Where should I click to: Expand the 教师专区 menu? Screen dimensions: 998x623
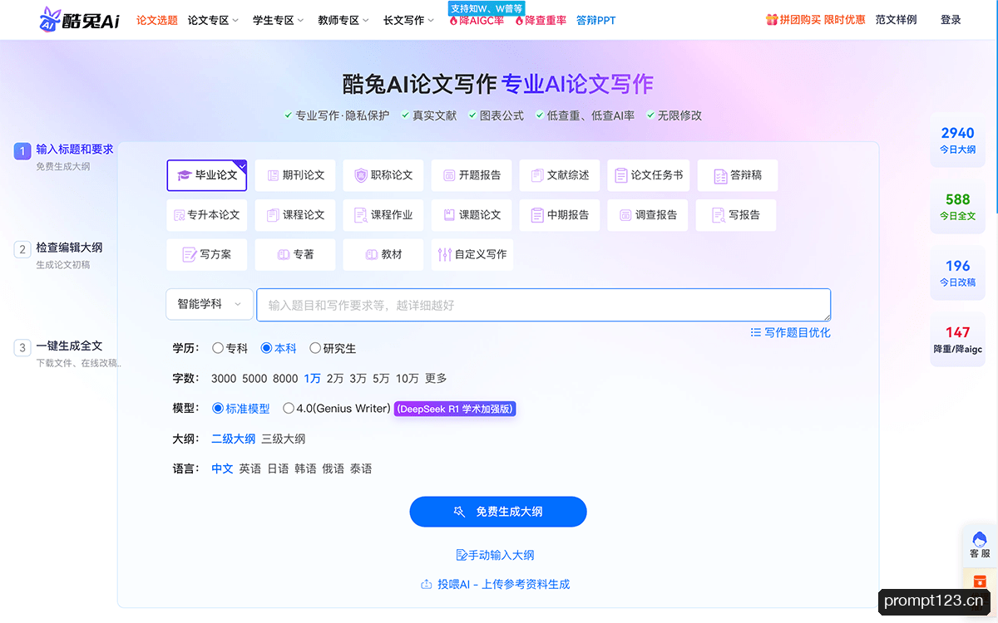pyautogui.click(x=343, y=20)
